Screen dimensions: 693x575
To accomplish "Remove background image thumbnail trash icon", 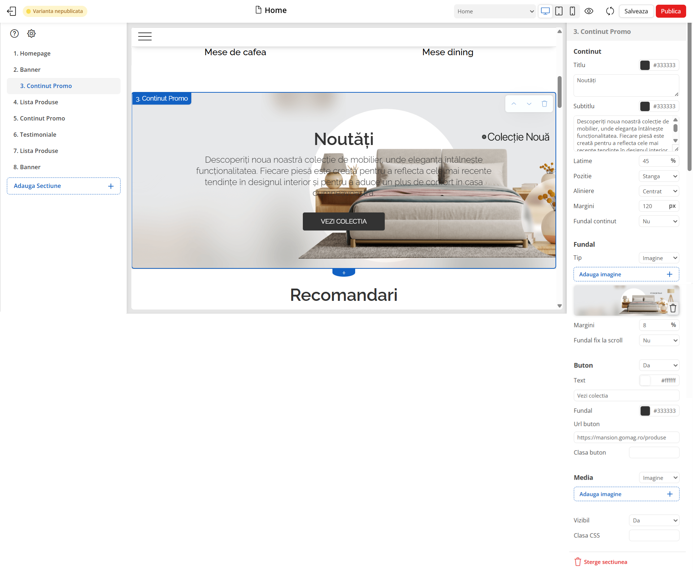I will pyautogui.click(x=673, y=308).
